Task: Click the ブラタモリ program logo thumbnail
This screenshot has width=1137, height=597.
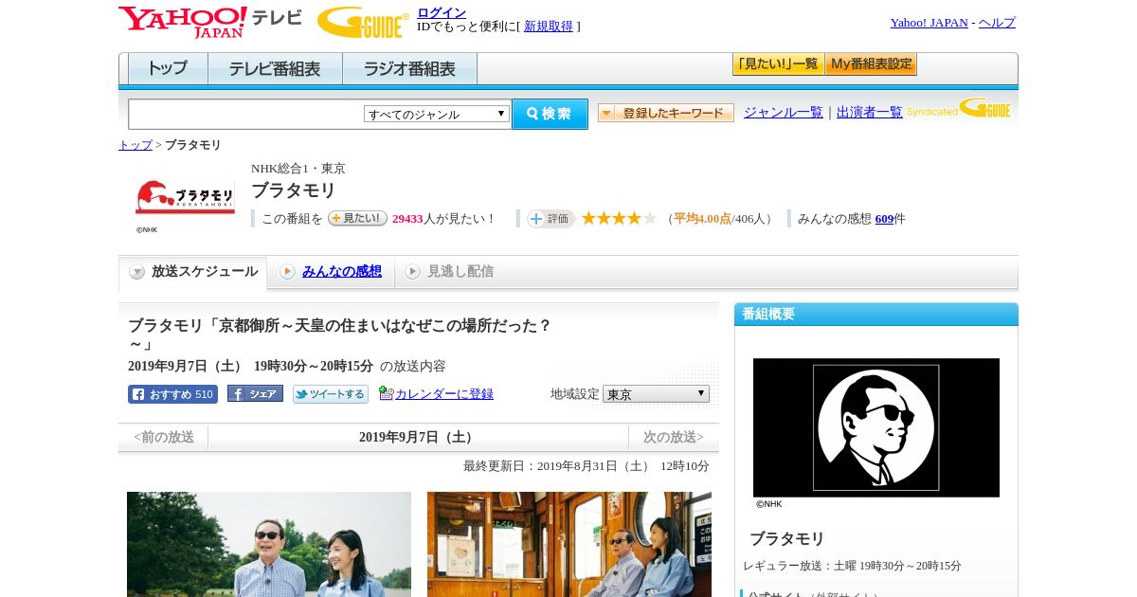Action: (186, 198)
